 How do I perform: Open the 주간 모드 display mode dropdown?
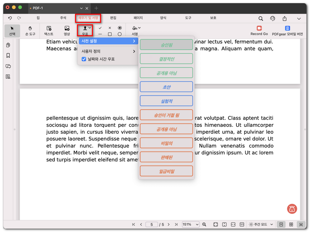pyautogui.click(x=261, y=225)
